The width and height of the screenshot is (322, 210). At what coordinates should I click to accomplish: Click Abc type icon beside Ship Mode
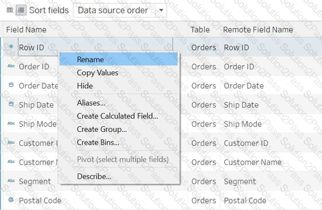(x=11, y=124)
